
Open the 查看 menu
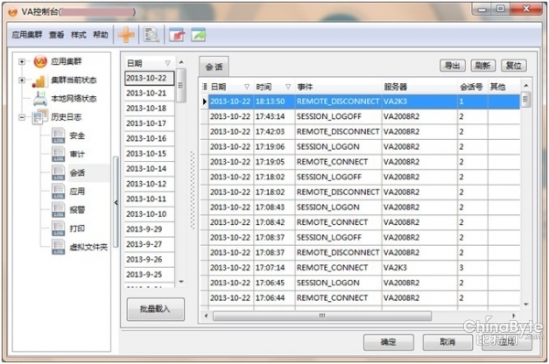[57, 35]
